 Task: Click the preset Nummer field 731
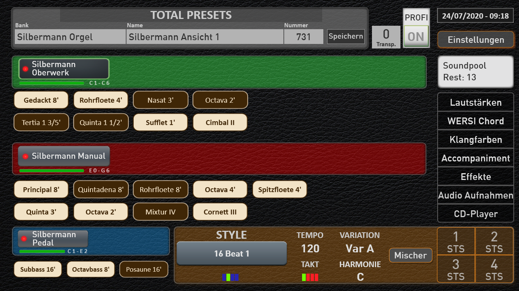[303, 37]
